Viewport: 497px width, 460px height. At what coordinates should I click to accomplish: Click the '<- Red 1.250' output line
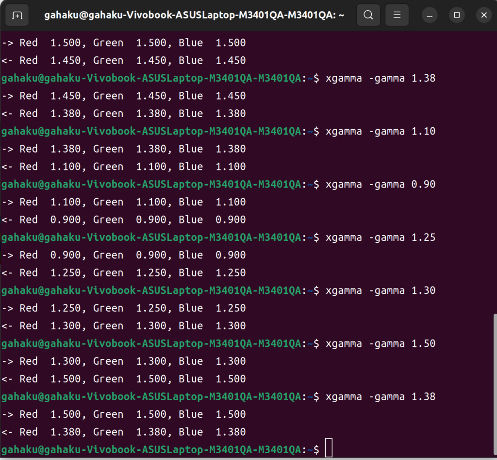click(x=124, y=273)
